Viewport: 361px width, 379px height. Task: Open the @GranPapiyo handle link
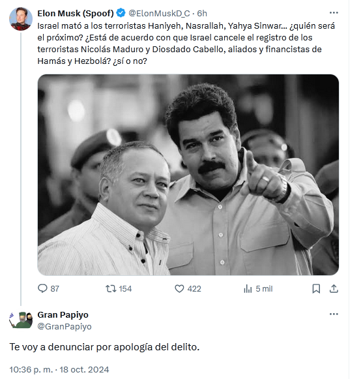tap(65, 326)
